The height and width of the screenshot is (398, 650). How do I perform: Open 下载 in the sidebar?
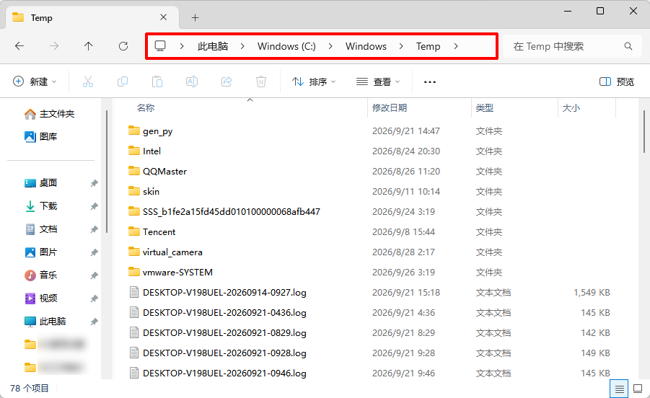[x=41, y=205]
